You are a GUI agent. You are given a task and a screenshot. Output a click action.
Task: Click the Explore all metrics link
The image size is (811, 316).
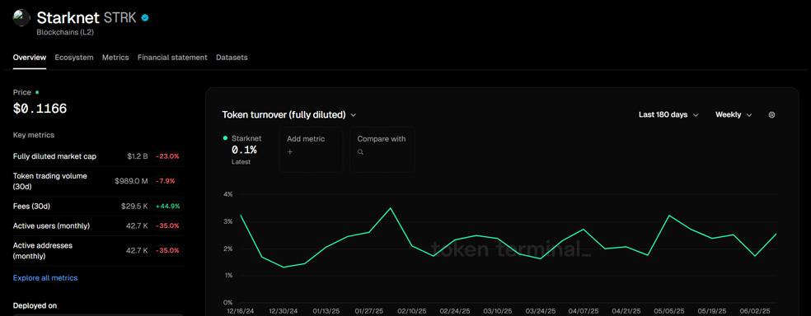(45, 278)
